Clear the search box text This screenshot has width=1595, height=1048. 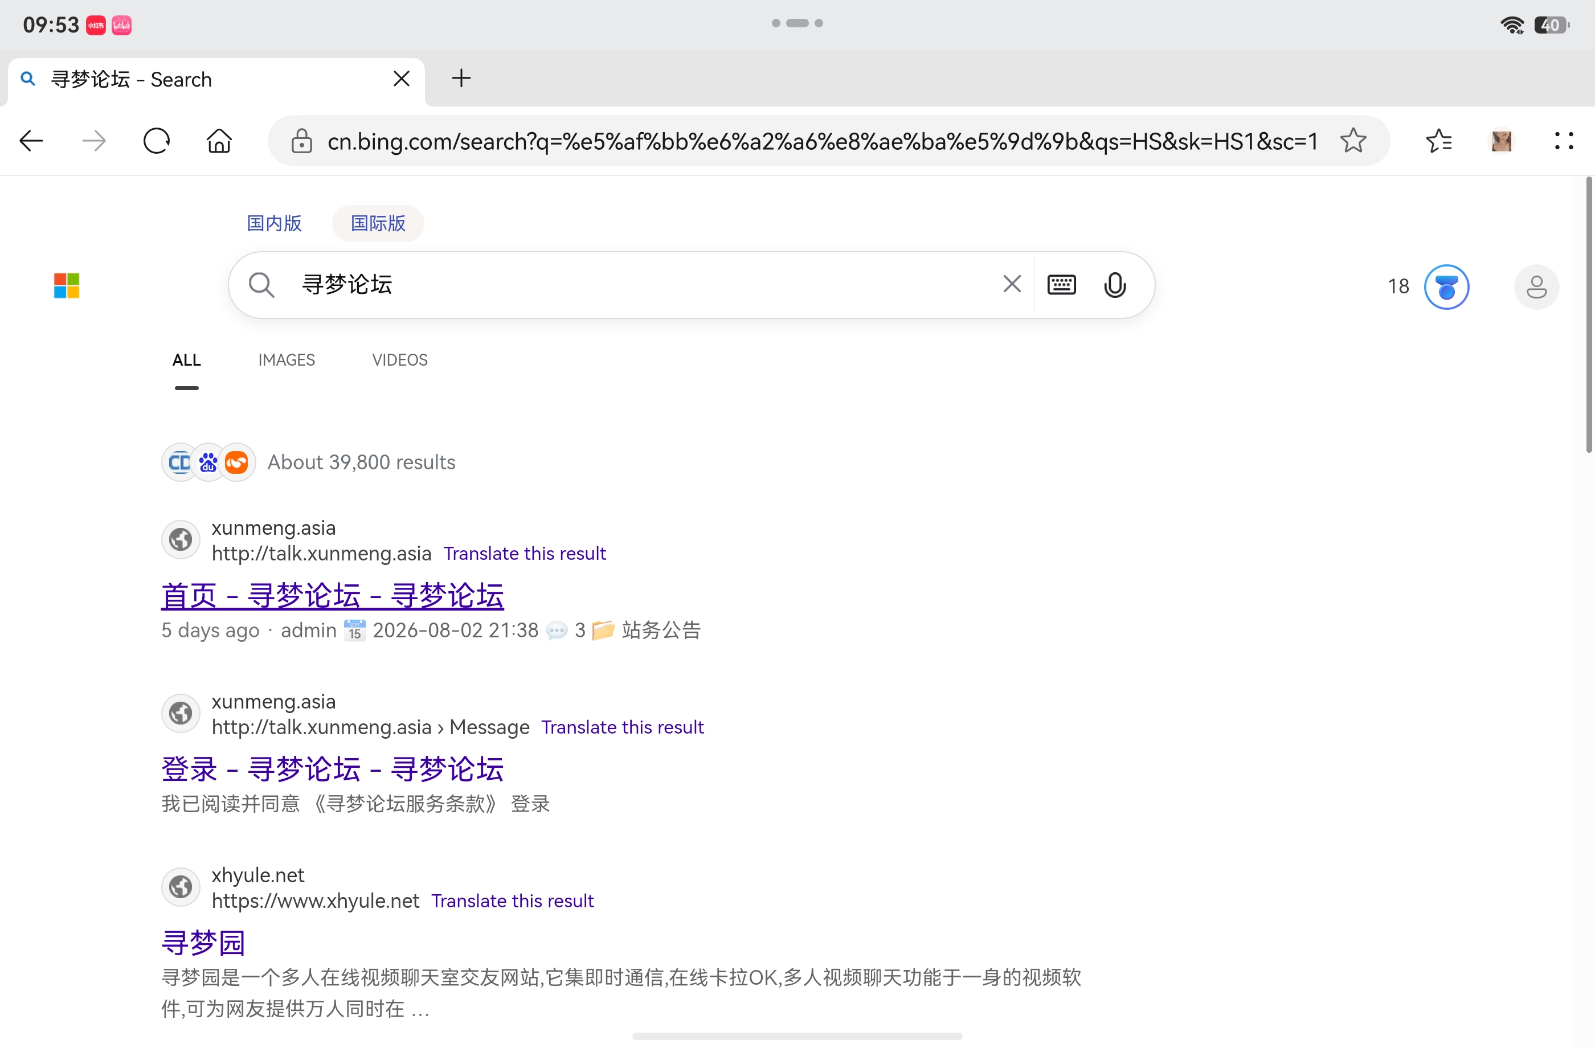1012,284
